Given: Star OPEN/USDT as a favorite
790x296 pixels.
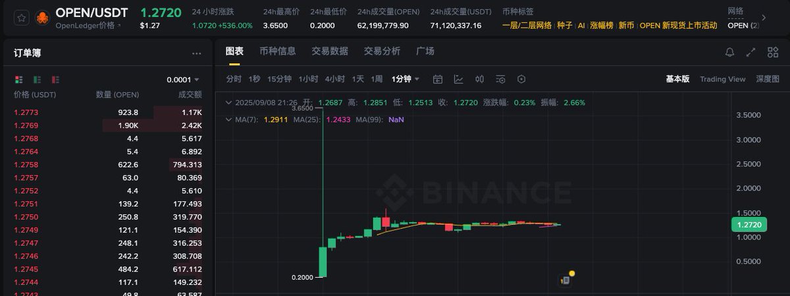Looking at the screenshot, I should pos(21,18).
